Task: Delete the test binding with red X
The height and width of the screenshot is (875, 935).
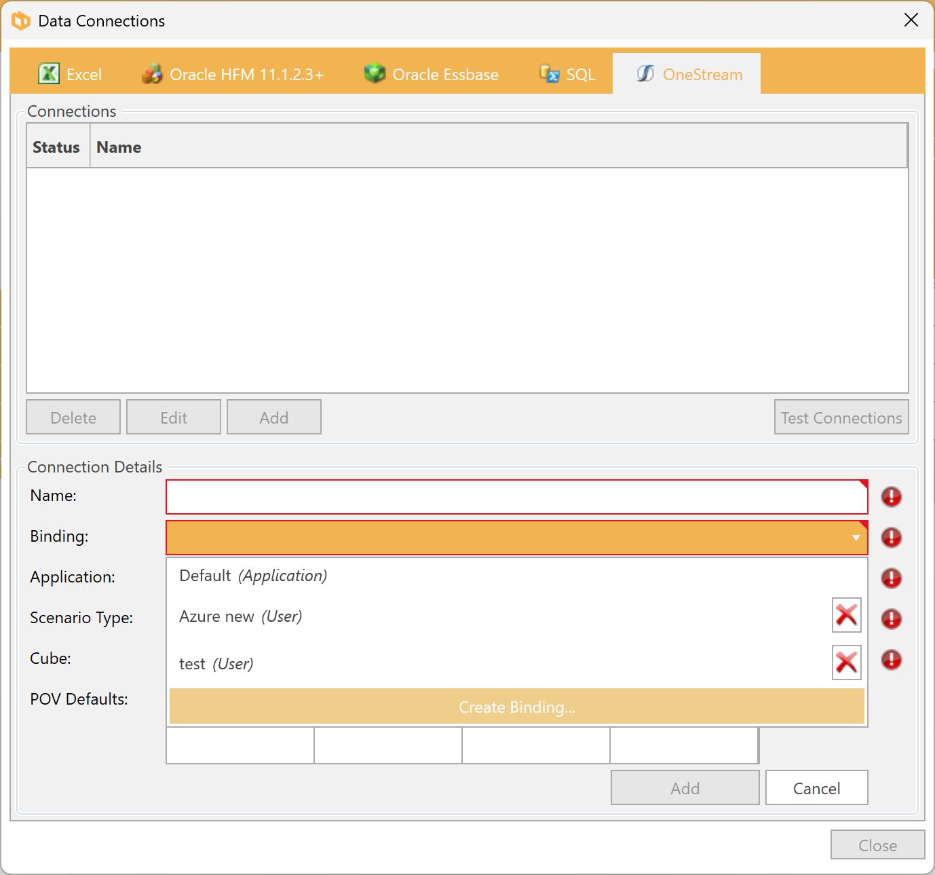Action: coord(847,663)
